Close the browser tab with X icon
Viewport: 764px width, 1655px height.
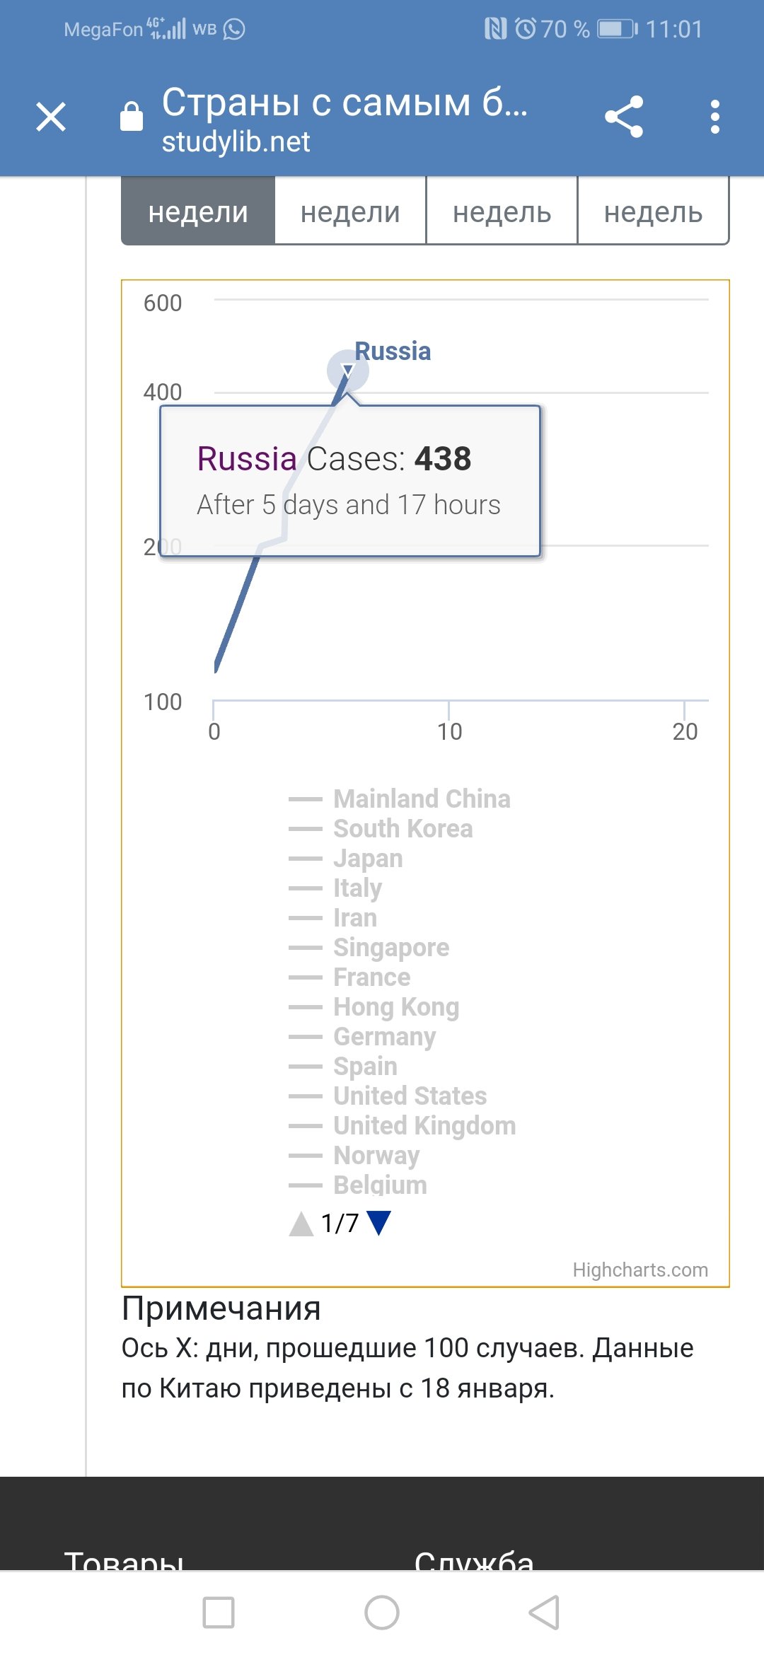coord(51,117)
